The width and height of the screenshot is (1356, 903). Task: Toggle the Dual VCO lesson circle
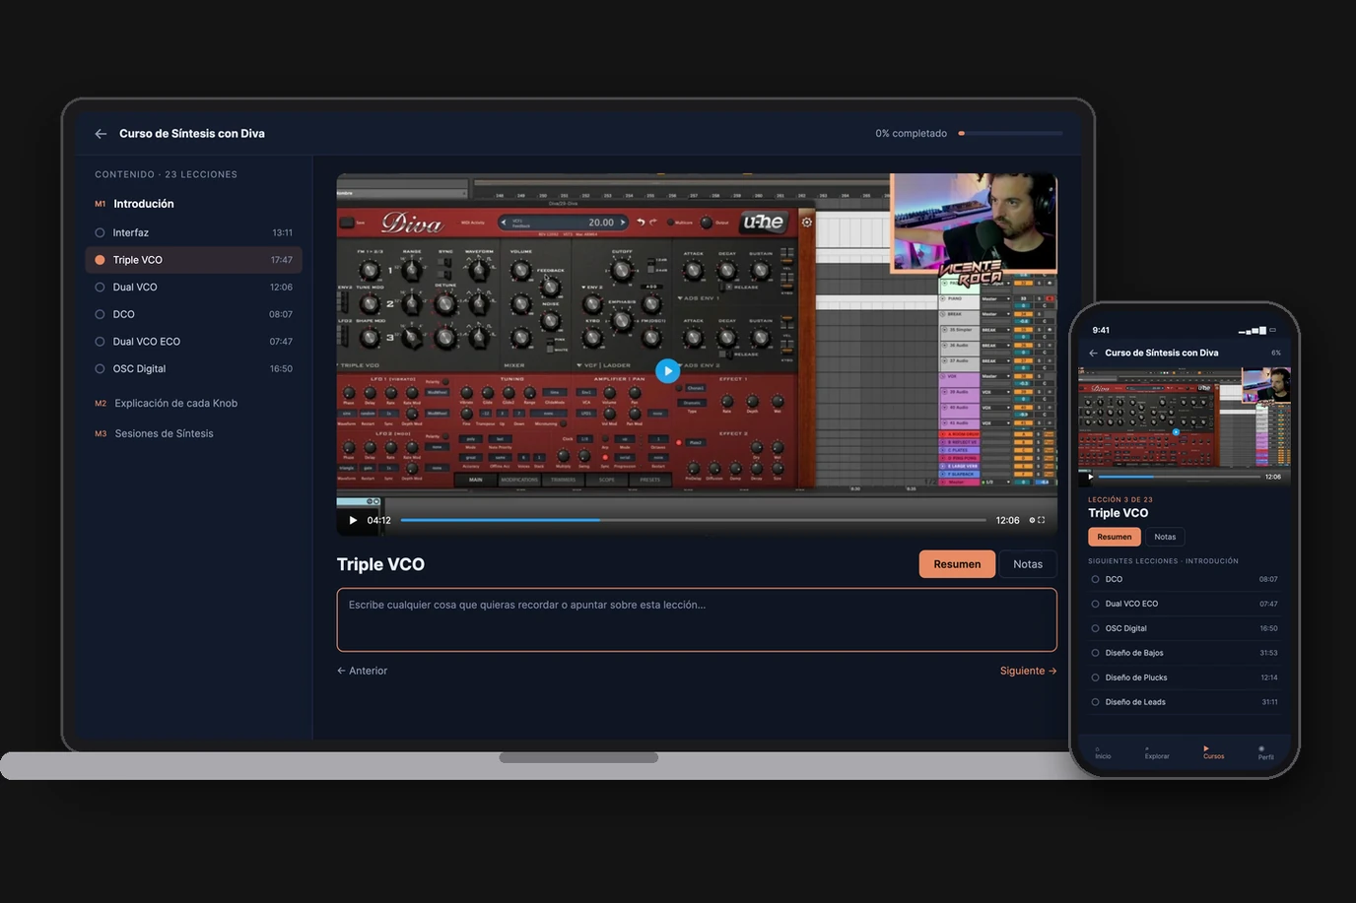point(100,288)
